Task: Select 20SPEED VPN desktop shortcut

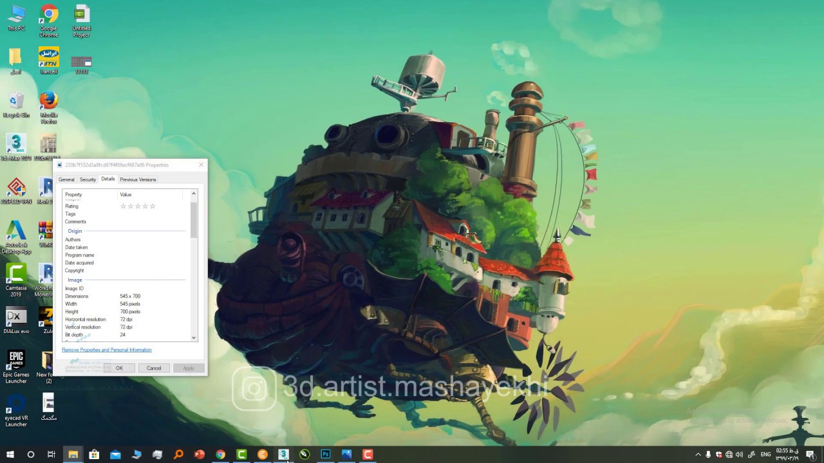Action: 16,191
